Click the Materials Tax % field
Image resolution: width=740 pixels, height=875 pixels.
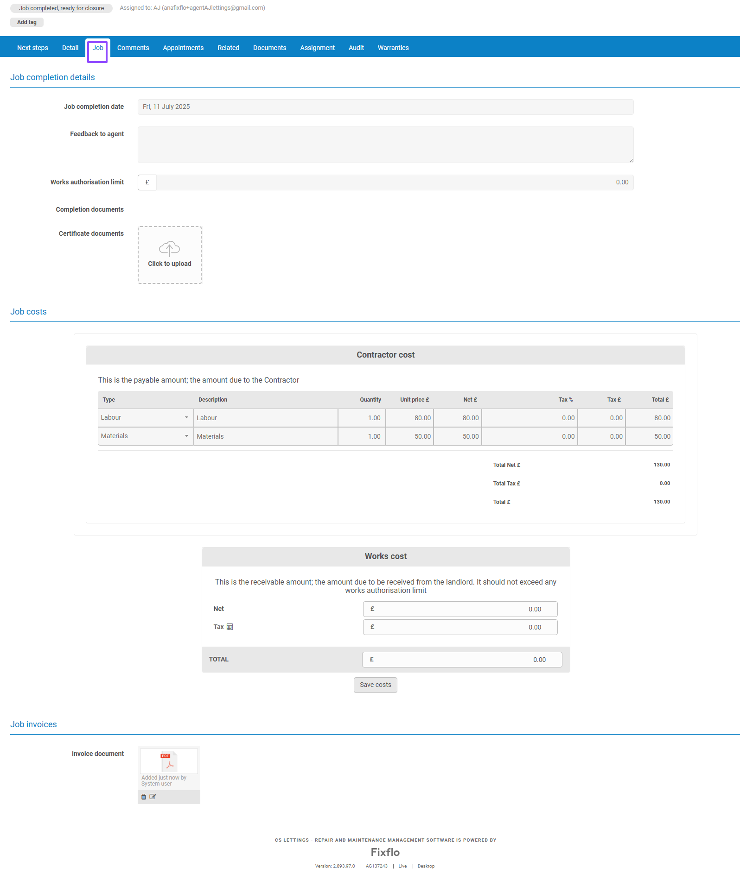pyautogui.click(x=529, y=436)
